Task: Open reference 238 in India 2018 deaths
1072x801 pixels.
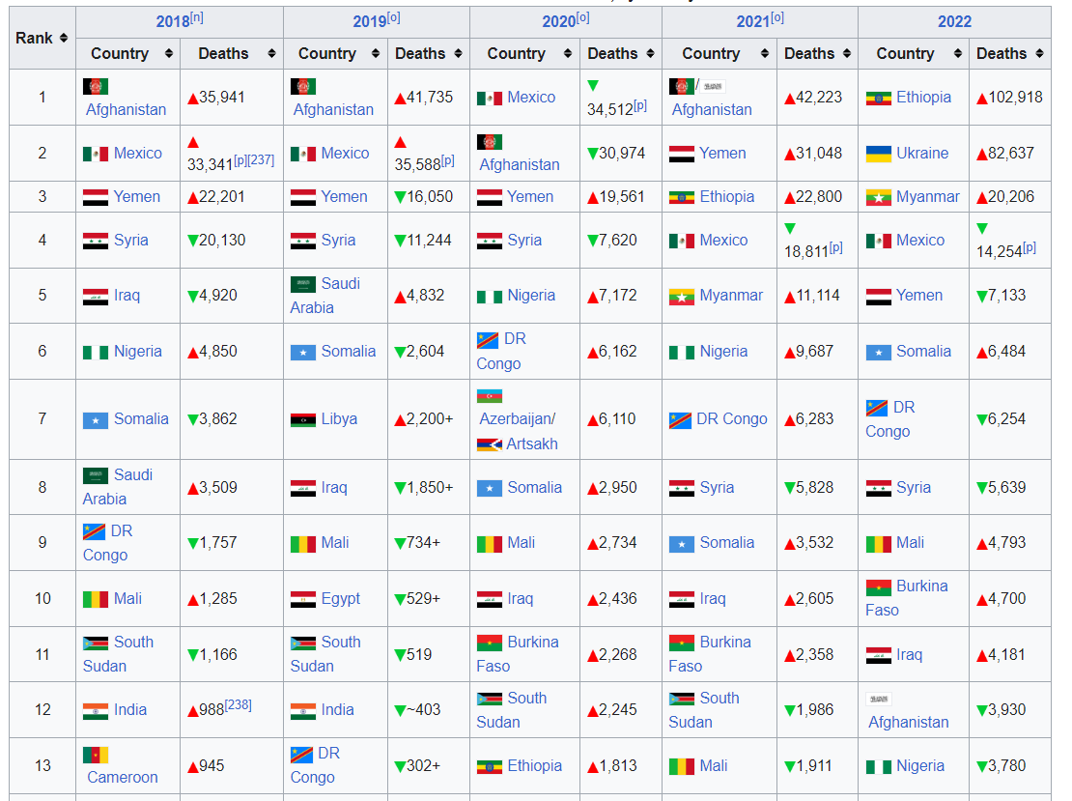Action: pyautogui.click(x=238, y=704)
